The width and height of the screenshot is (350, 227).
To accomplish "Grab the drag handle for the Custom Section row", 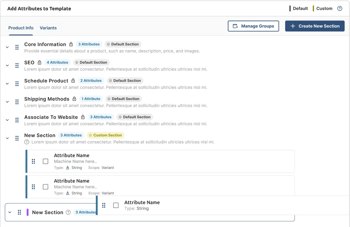I will point(17,138).
